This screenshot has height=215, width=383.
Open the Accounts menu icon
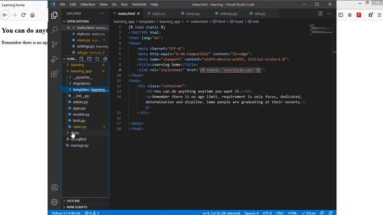[x=54, y=187]
